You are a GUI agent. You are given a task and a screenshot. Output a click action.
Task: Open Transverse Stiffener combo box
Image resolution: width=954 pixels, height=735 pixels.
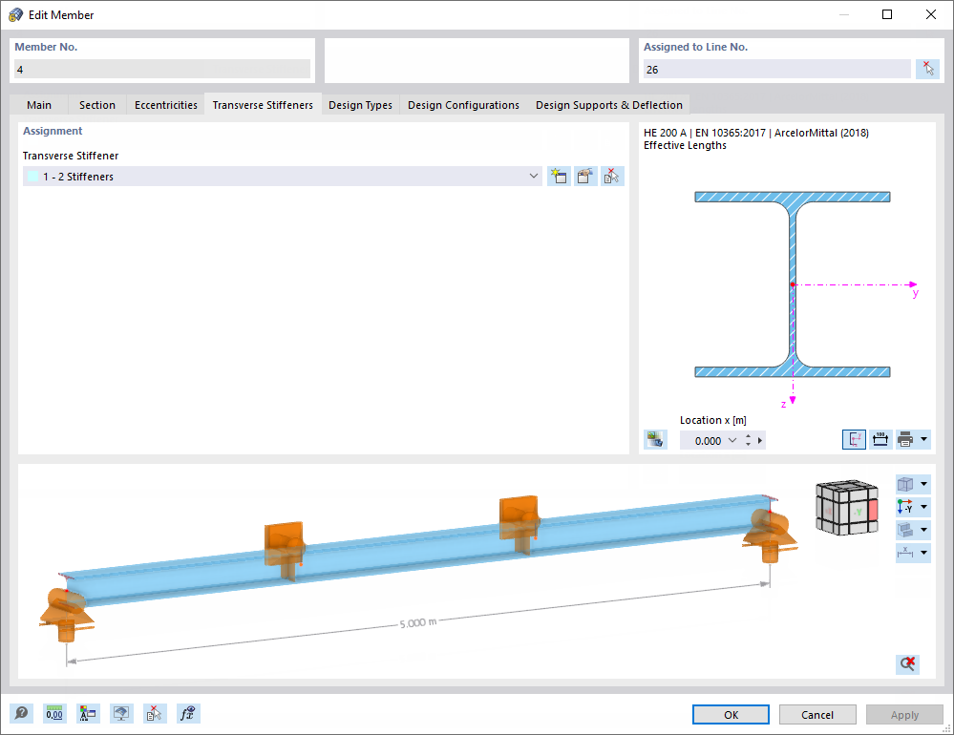tap(283, 177)
